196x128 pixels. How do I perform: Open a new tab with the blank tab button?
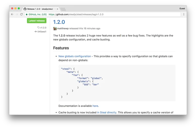pyautogui.click(x=63, y=9)
